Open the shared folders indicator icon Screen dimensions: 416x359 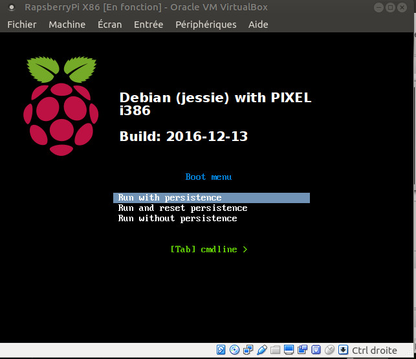(276, 350)
